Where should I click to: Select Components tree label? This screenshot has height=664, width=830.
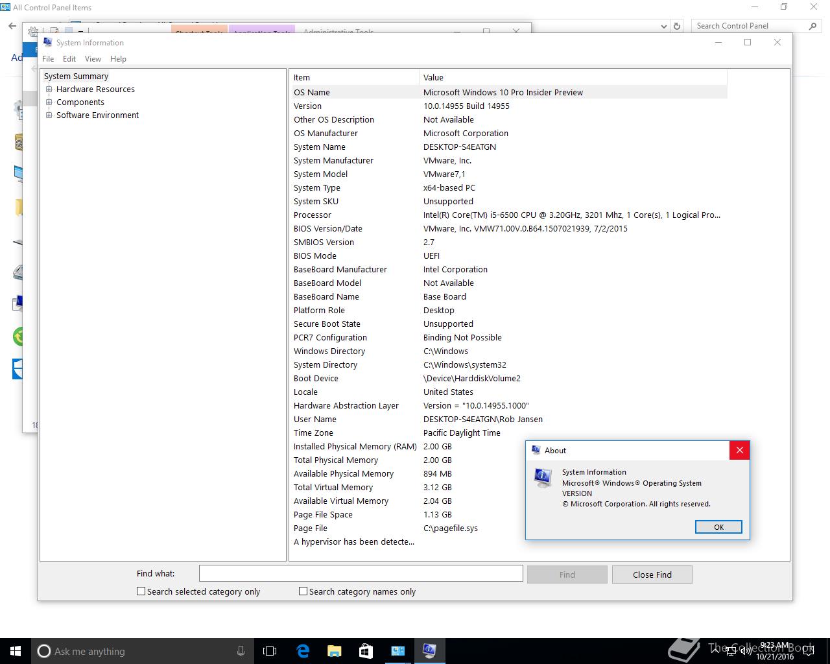click(x=80, y=102)
